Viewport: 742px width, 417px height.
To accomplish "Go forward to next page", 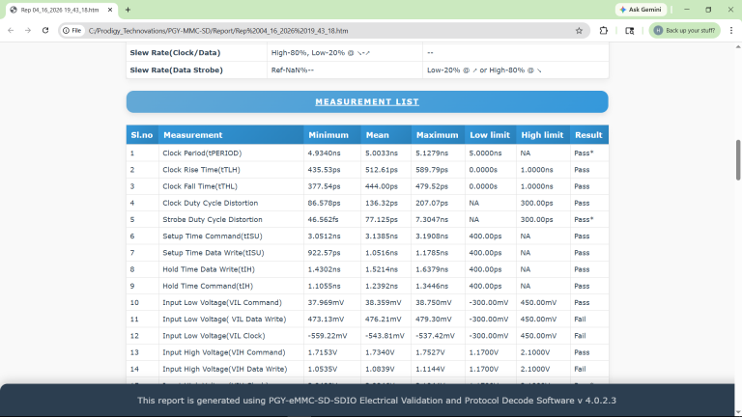I will click(28, 30).
